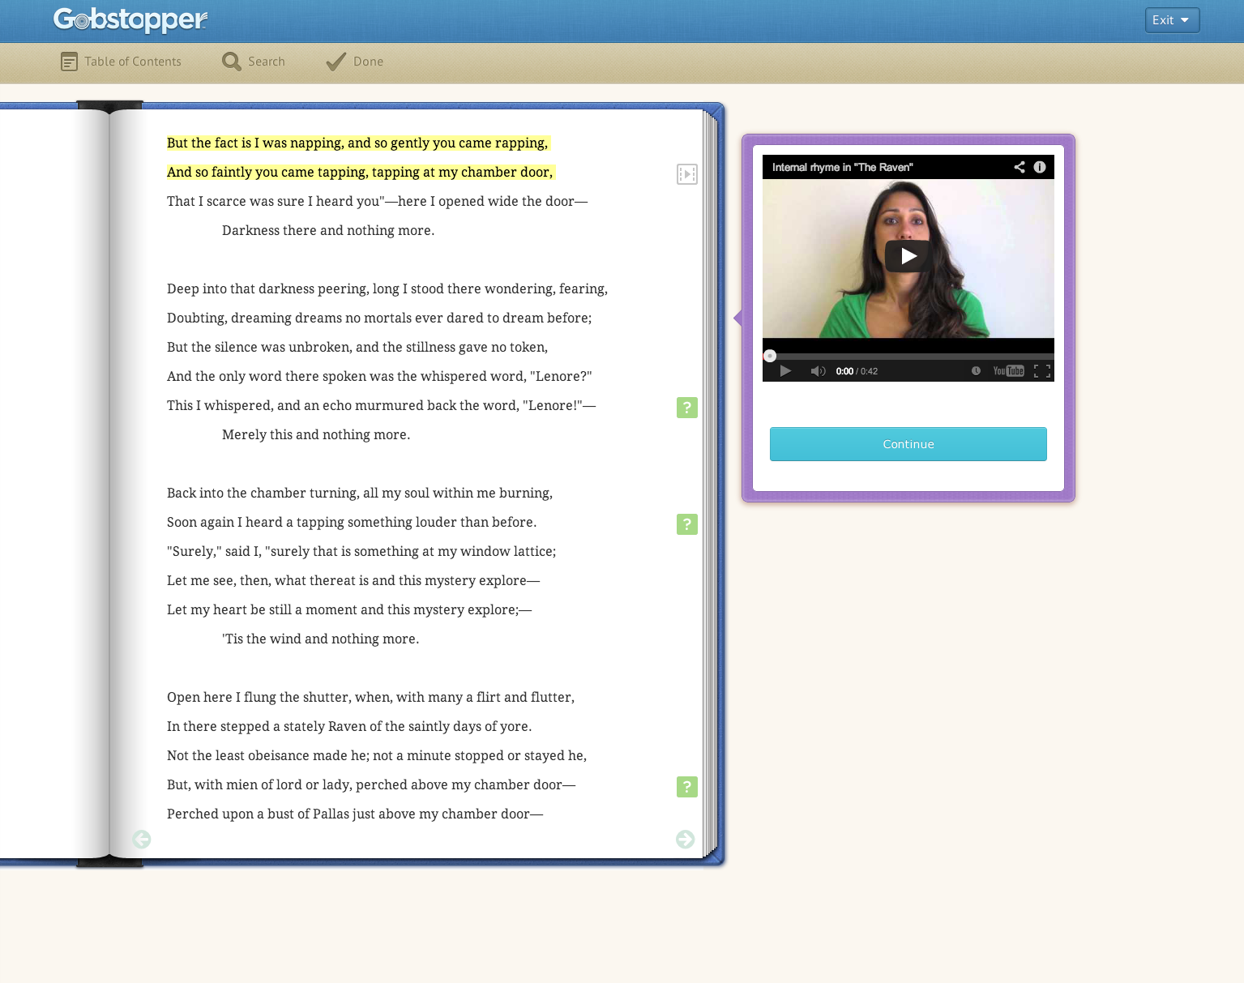Click the Continue button
The image size is (1244, 983).
[x=908, y=444]
